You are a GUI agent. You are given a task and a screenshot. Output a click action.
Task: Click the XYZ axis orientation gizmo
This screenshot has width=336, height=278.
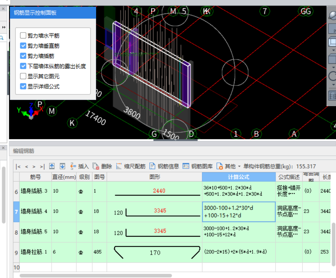click(31, 111)
